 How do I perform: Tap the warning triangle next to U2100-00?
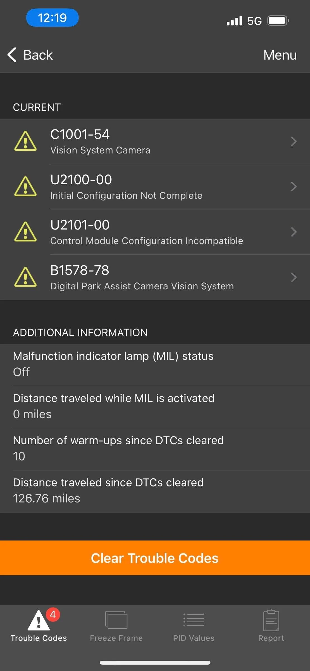tap(25, 186)
